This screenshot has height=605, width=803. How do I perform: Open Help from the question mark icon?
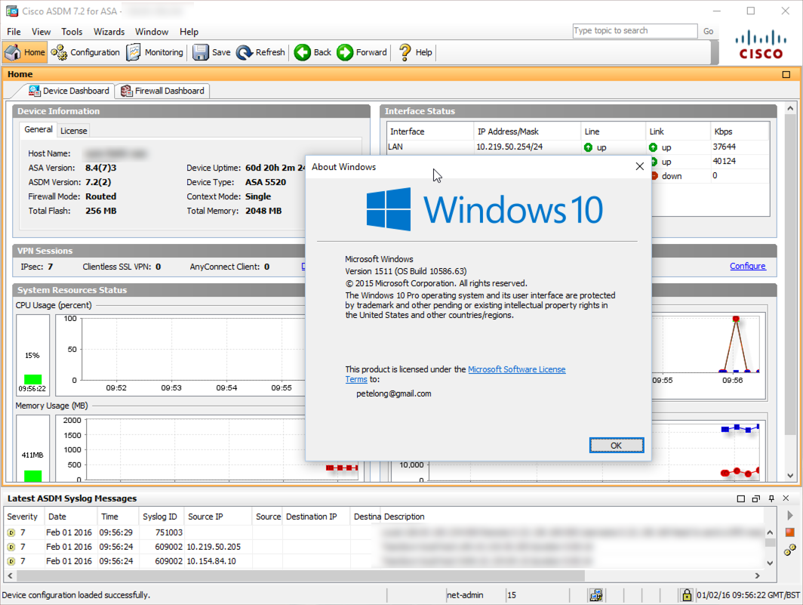pyautogui.click(x=415, y=52)
